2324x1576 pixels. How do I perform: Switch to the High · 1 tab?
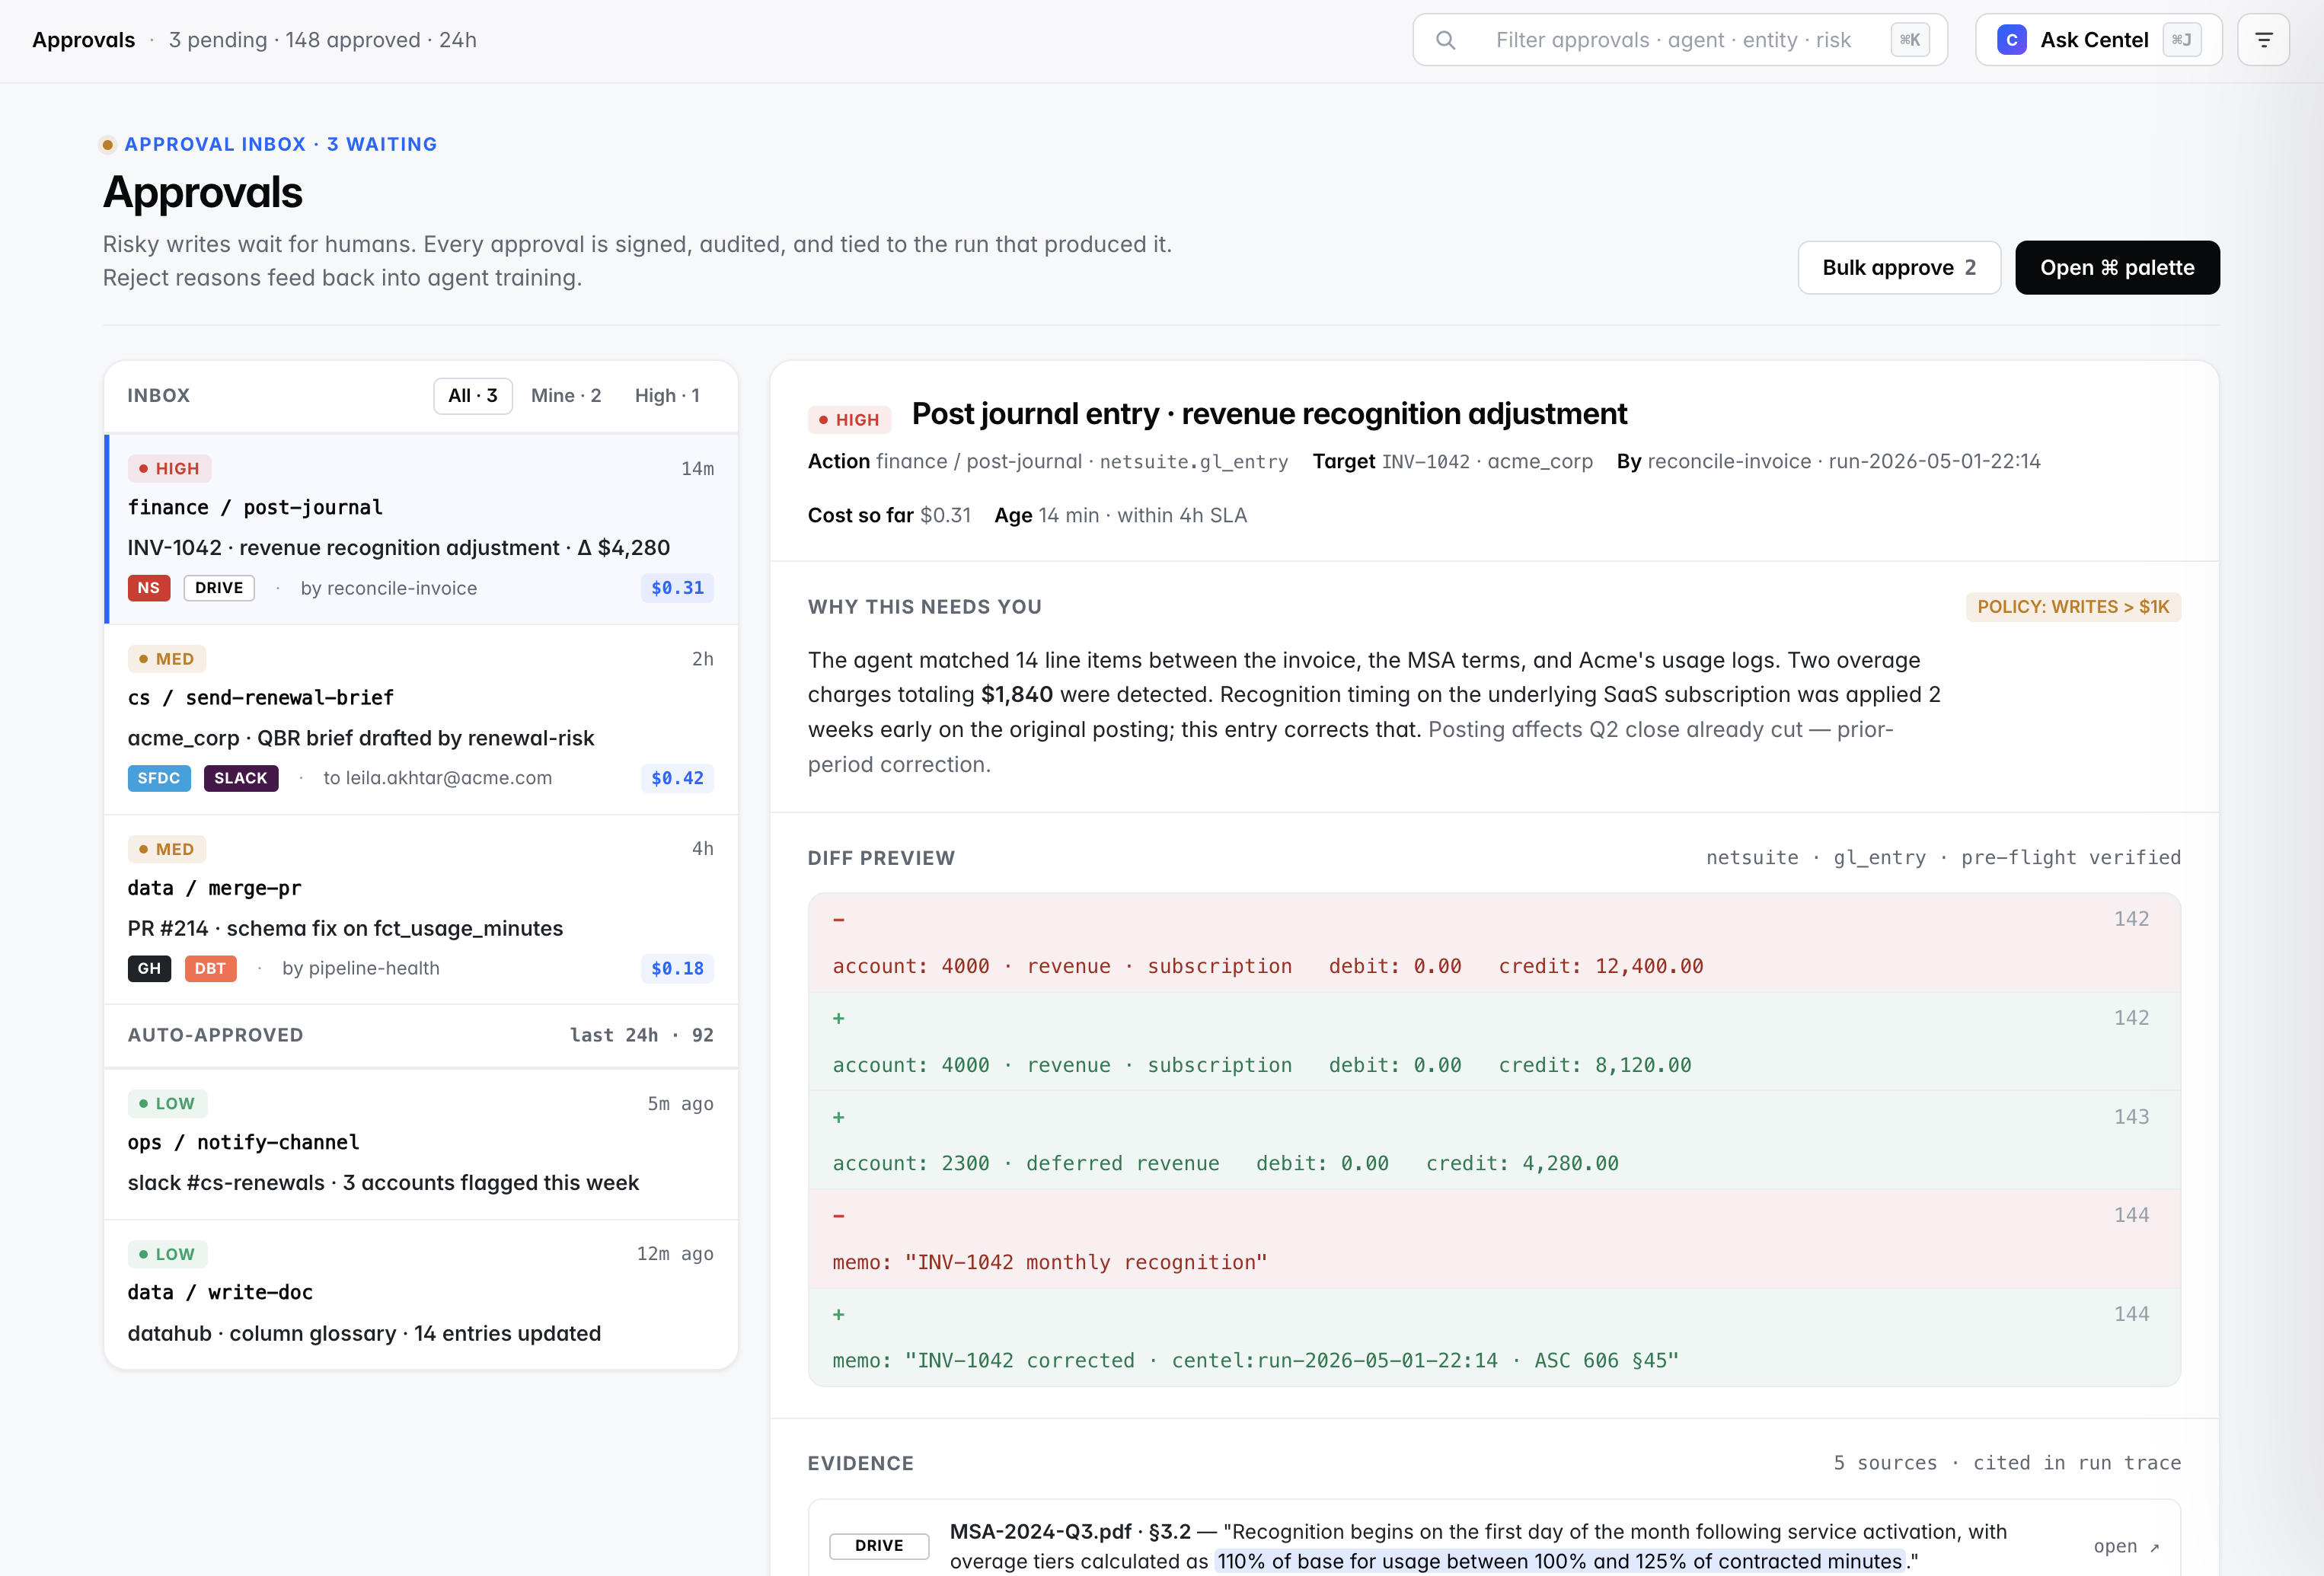[667, 395]
